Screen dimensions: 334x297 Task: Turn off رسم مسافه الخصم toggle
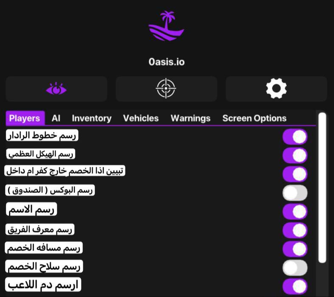coord(295,249)
